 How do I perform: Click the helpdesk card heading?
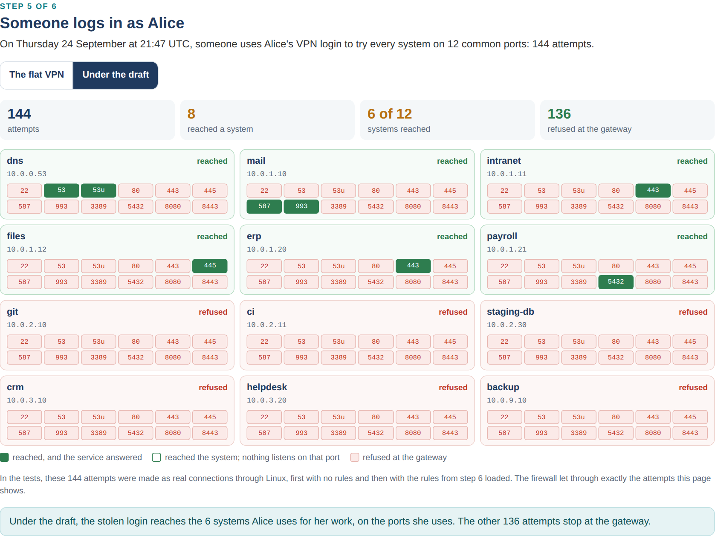[267, 387]
